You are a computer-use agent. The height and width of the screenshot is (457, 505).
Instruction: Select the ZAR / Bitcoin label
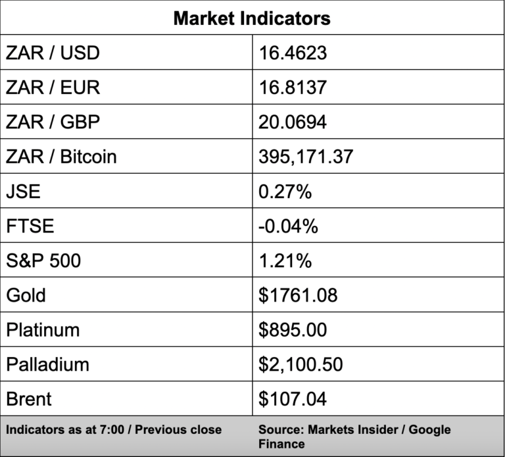[61, 157]
